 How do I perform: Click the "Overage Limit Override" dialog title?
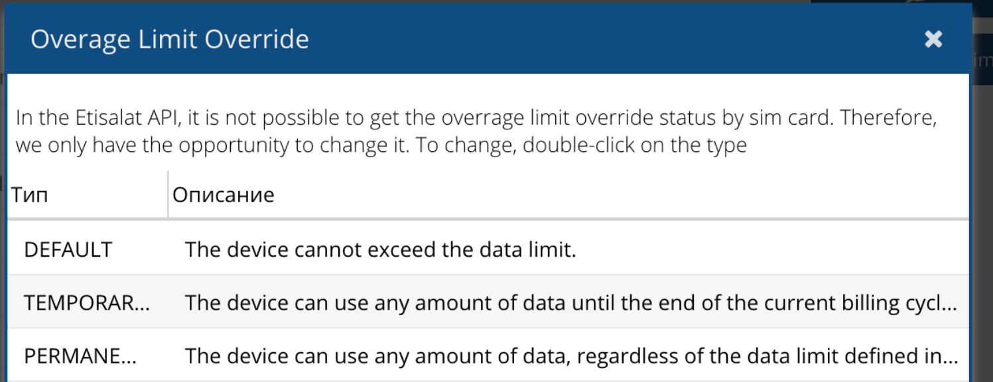click(170, 40)
